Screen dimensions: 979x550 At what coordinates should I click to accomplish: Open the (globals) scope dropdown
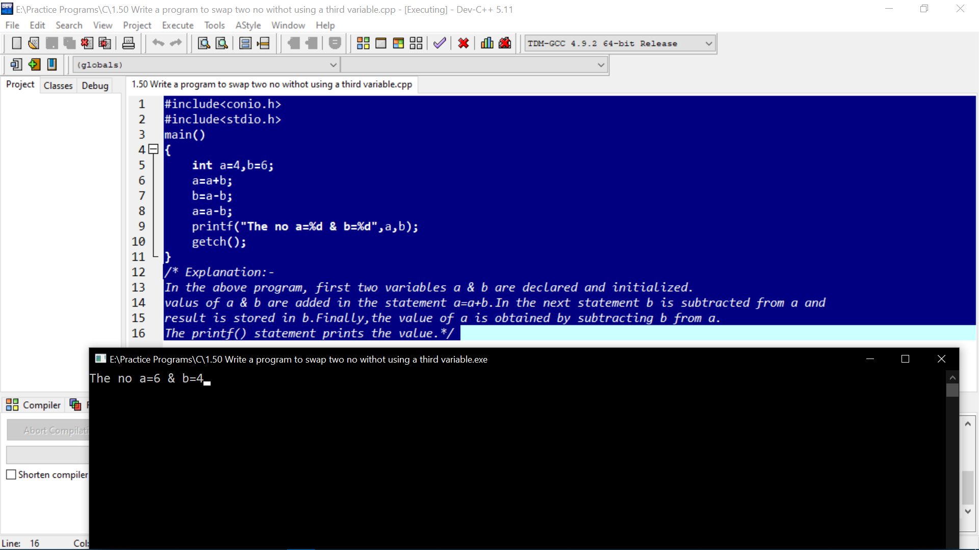[x=207, y=65]
